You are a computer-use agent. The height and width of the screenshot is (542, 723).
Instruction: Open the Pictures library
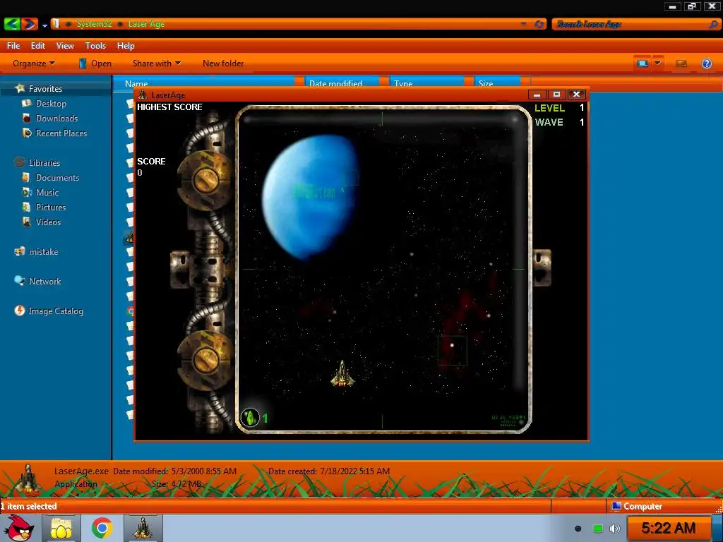(x=51, y=207)
